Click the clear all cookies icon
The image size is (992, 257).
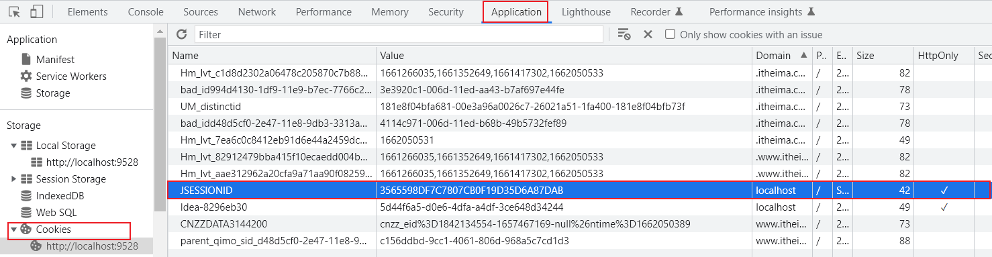pos(624,34)
